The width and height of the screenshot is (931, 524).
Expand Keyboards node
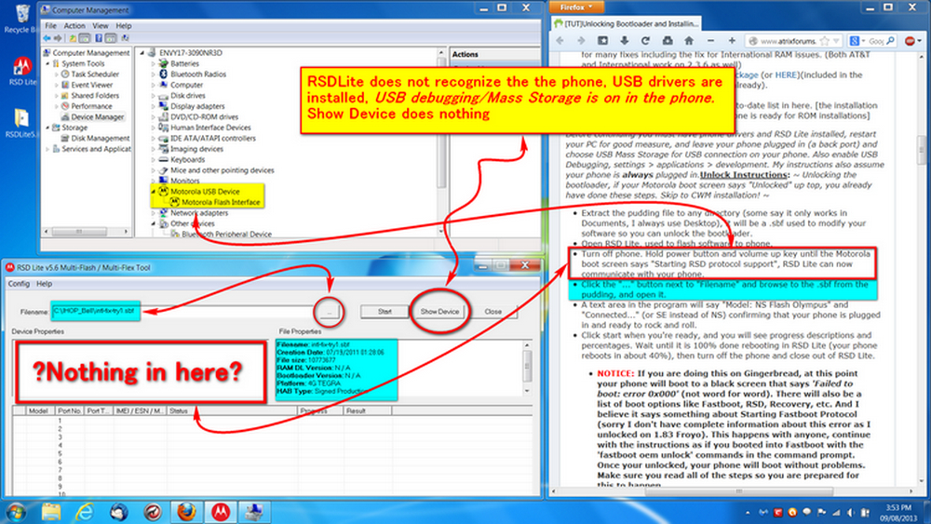[154, 160]
